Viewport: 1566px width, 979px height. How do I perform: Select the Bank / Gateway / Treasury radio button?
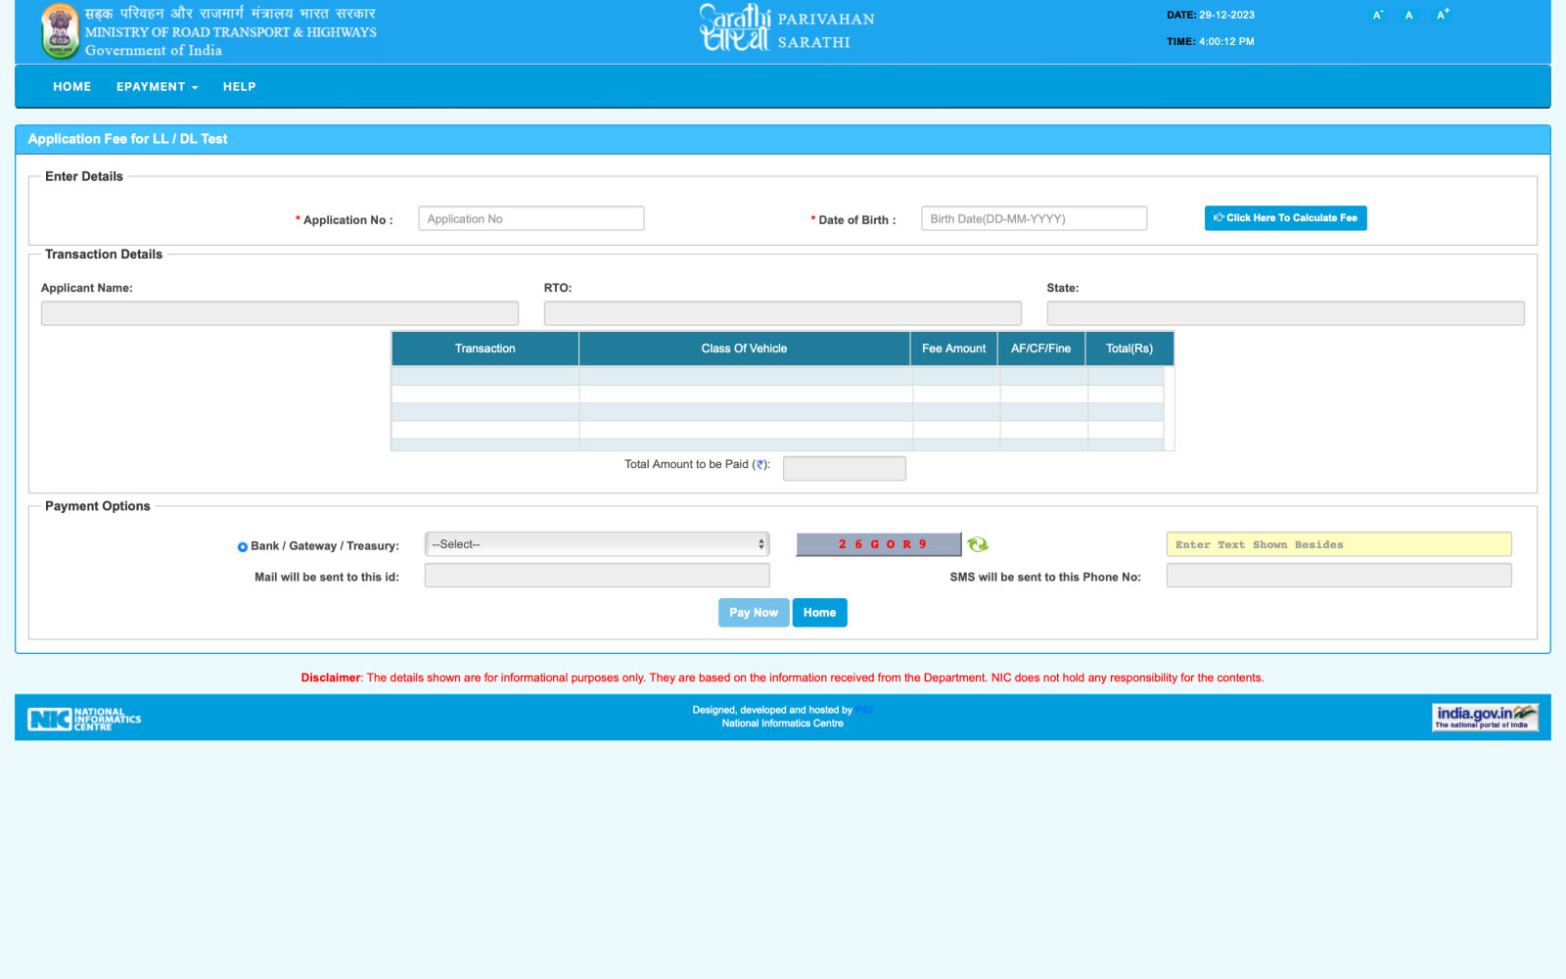243,547
